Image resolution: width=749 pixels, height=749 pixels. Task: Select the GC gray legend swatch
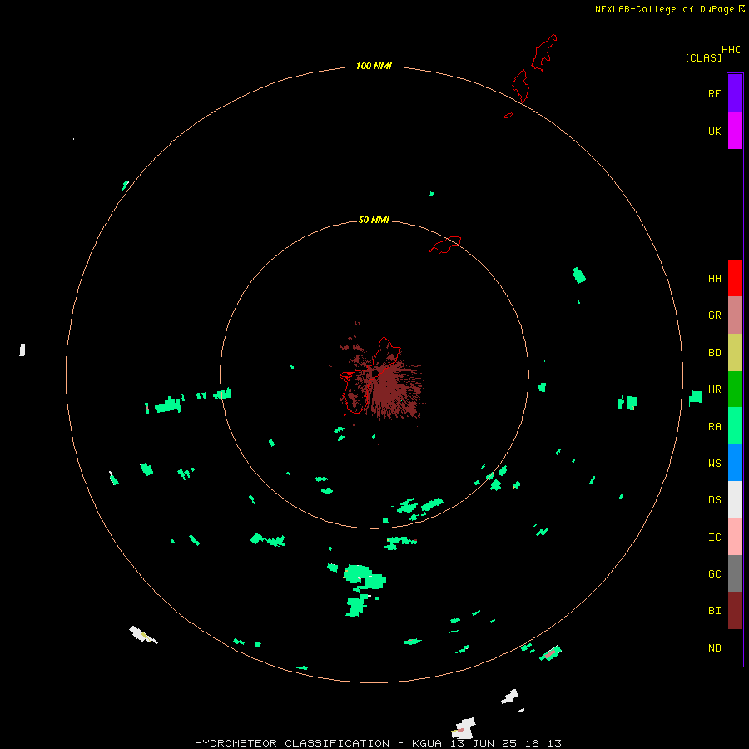click(735, 573)
